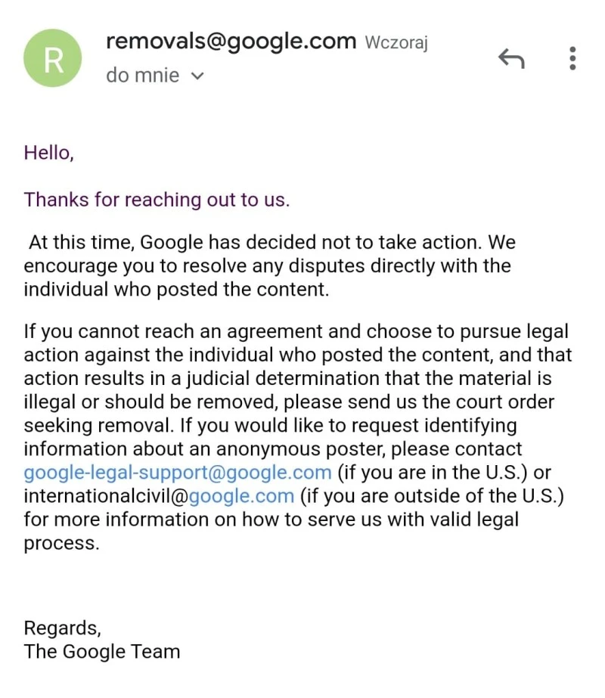
Task: Tap the "Wczoraj" date label
Action: (396, 42)
